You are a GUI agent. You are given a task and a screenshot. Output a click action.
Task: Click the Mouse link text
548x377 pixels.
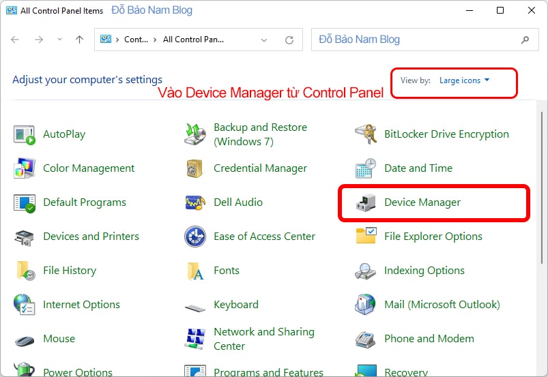pyautogui.click(x=59, y=339)
